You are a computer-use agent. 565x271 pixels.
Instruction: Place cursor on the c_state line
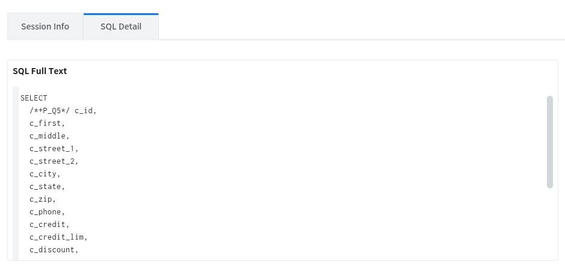pos(47,187)
